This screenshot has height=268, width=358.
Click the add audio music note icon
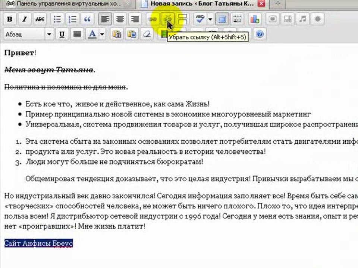coord(302,19)
